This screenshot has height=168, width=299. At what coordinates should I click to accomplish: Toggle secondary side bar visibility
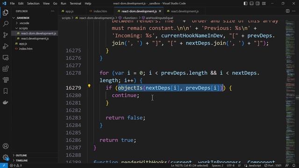point(257,3)
